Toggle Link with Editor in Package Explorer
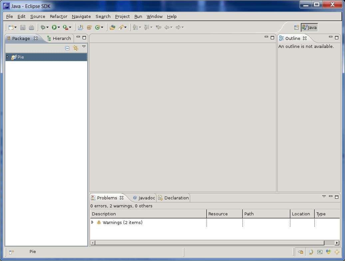345x261 pixels. (x=76, y=48)
